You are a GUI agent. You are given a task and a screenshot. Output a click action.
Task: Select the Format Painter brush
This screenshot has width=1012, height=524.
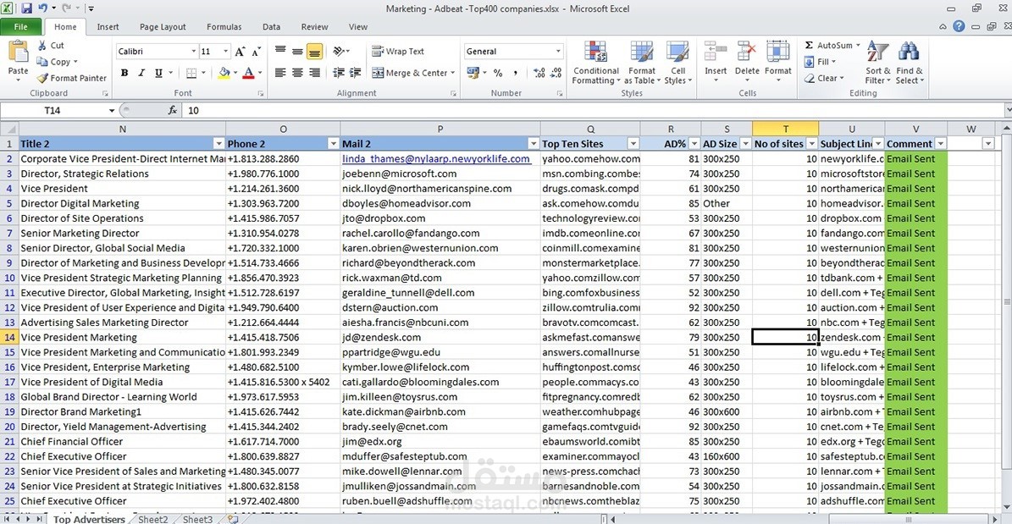click(x=72, y=78)
